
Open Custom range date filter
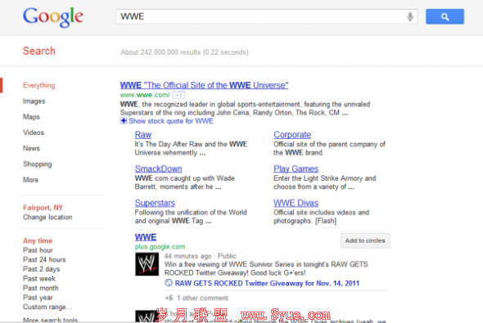tap(47, 307)
